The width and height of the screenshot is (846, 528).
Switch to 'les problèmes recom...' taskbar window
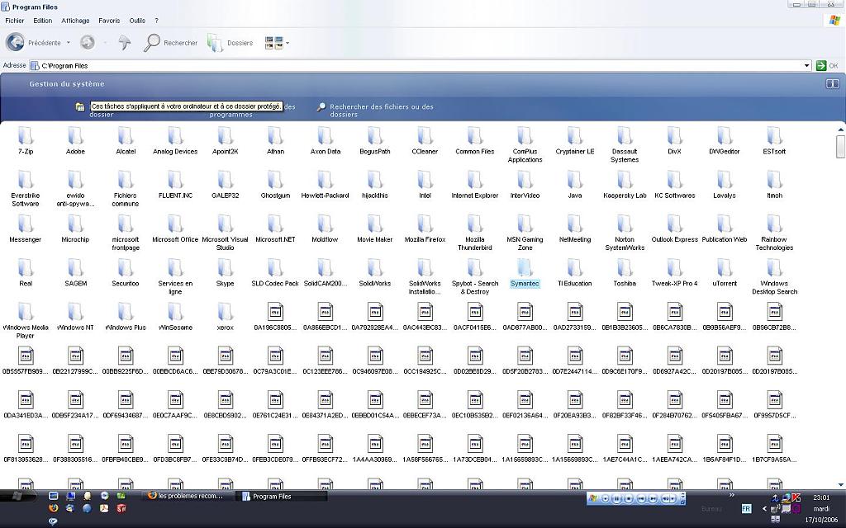(188, 496)
